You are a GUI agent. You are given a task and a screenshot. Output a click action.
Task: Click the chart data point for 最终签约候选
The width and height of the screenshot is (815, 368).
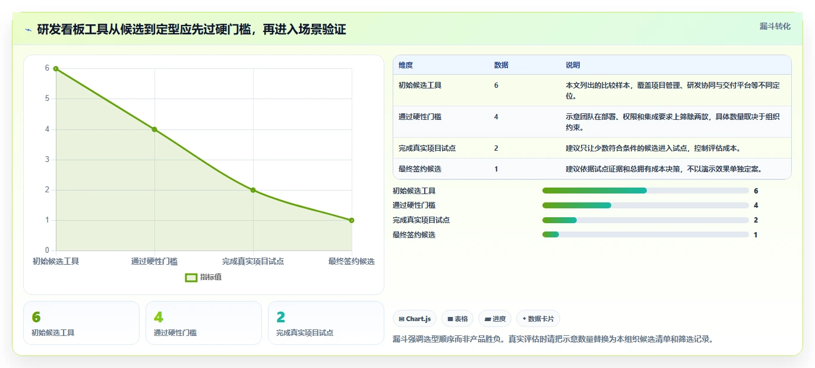pos(352,220)
